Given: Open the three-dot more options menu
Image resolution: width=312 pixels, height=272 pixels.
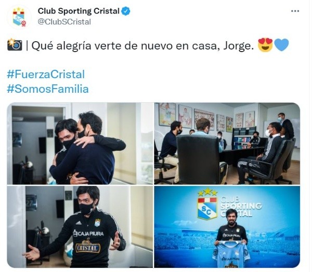Looking at the screenshot, I should (295, 11).
